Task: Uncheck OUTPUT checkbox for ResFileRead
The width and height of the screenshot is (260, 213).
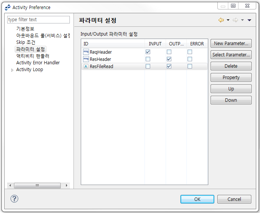Action: tap(169, 66)
